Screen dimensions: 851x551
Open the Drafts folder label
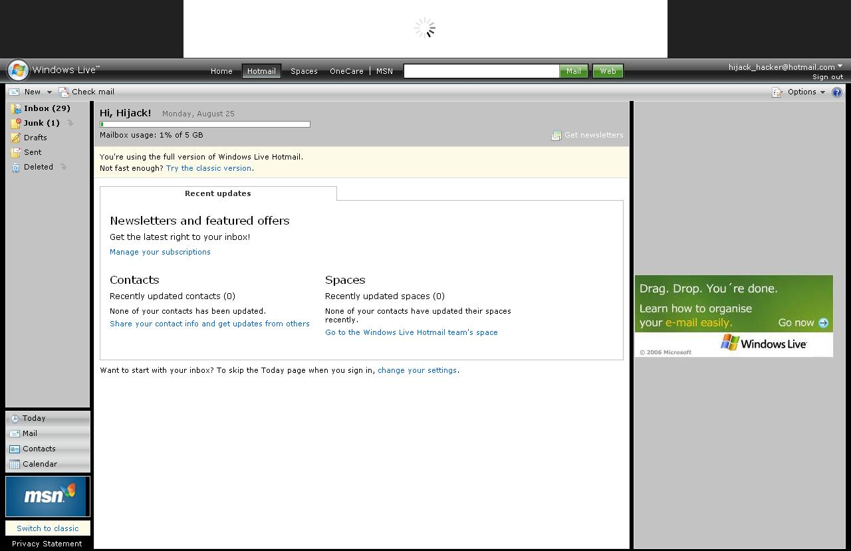pos(35,138)
